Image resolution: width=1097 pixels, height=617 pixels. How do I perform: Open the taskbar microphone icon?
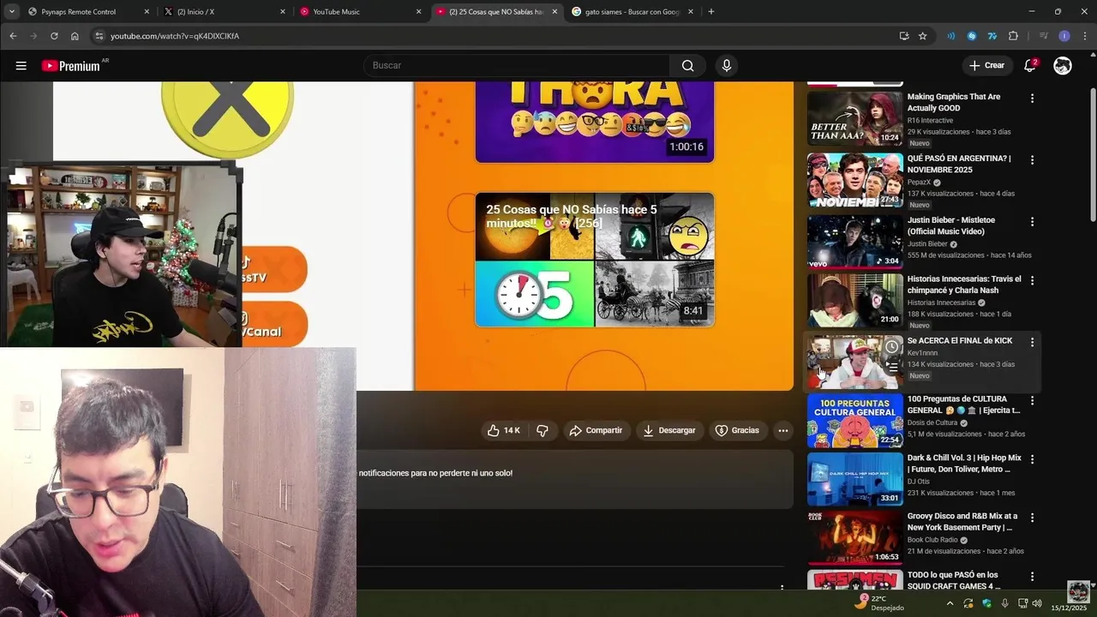1004,603
